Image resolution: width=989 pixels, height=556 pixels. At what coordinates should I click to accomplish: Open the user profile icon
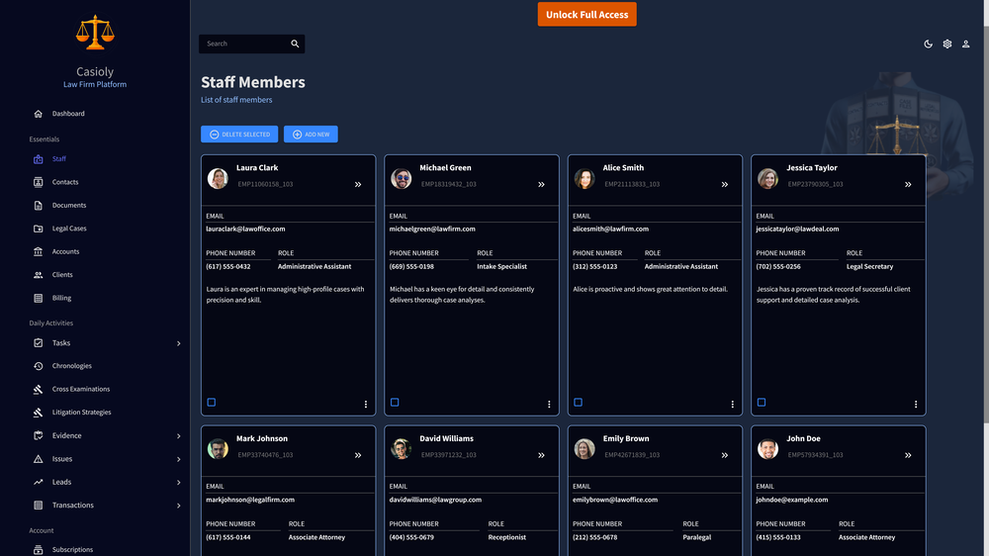click(x=965, y=45)
